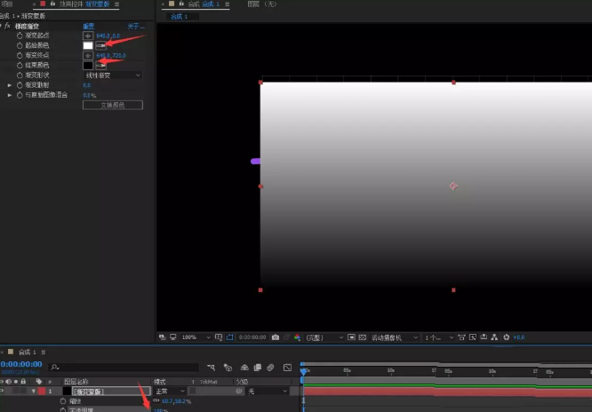Click the grid and guide options icon
The height and width of the screenshot is (412, 592).
point(219,337)
